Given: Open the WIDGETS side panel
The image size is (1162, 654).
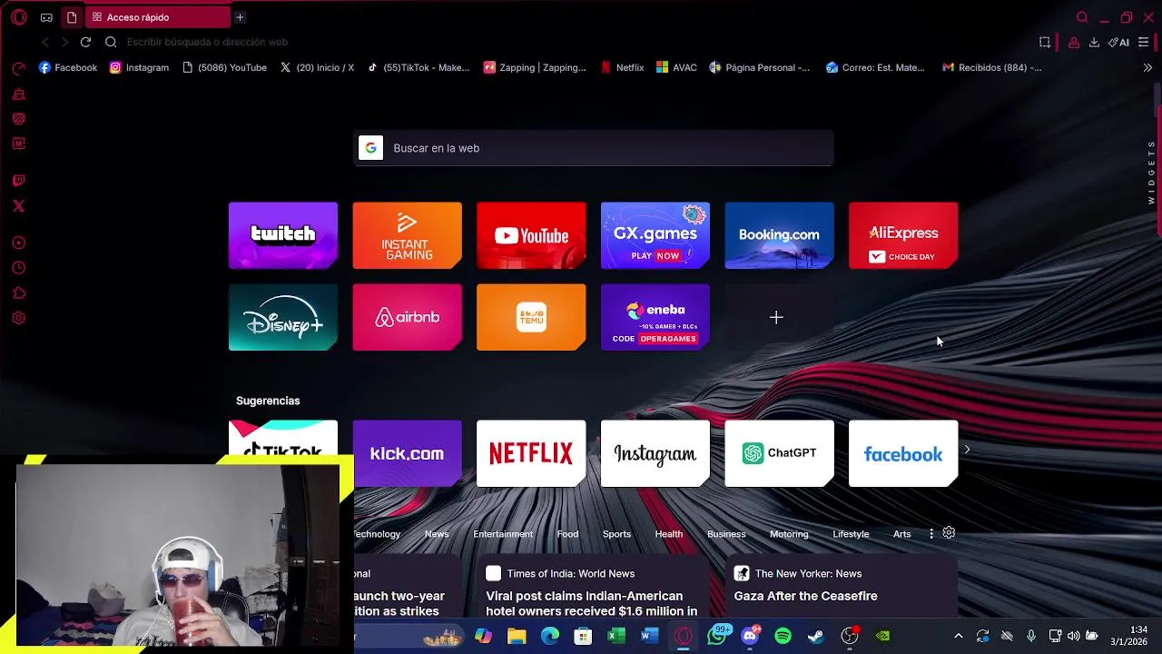Looking at the screenshot, I should pos(1151,171).
